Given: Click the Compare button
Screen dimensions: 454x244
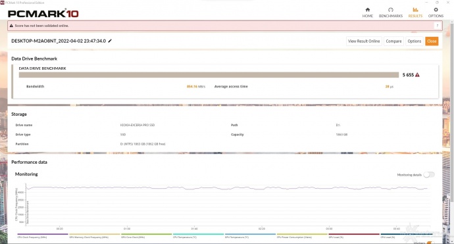Looking at the screenshot, I should [x=393, y=41].
